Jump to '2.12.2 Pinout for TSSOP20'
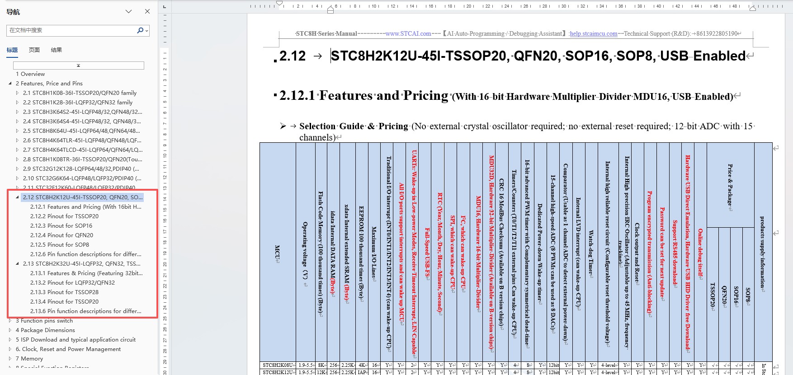The image size is (793, 375). 65,216
